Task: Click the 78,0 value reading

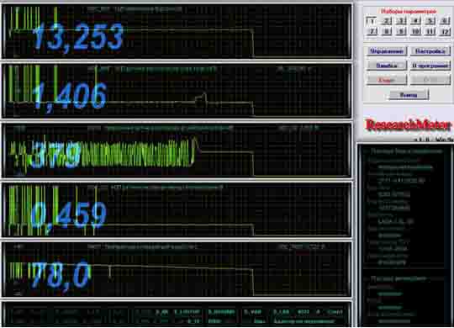Action: point(60,275)
